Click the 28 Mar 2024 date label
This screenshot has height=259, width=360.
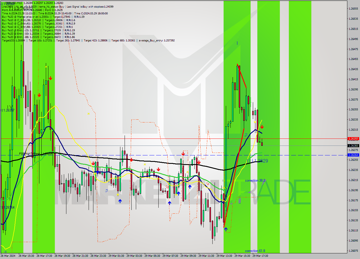tap(8, 256)
